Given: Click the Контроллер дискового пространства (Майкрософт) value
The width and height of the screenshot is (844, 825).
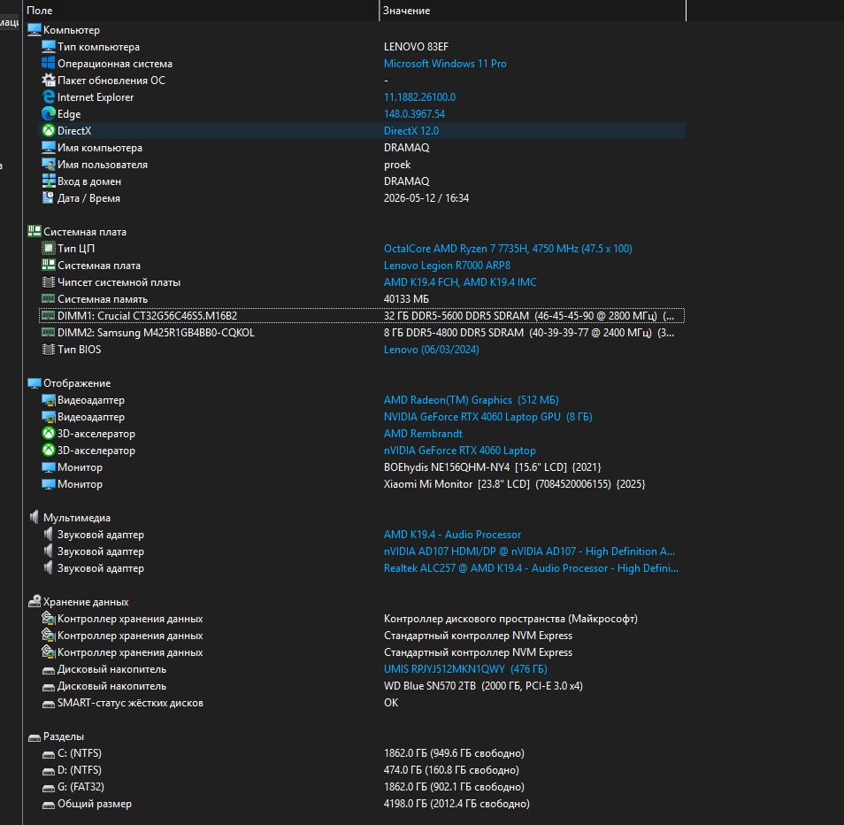Looking at the screenshot, I should point(510,618).
